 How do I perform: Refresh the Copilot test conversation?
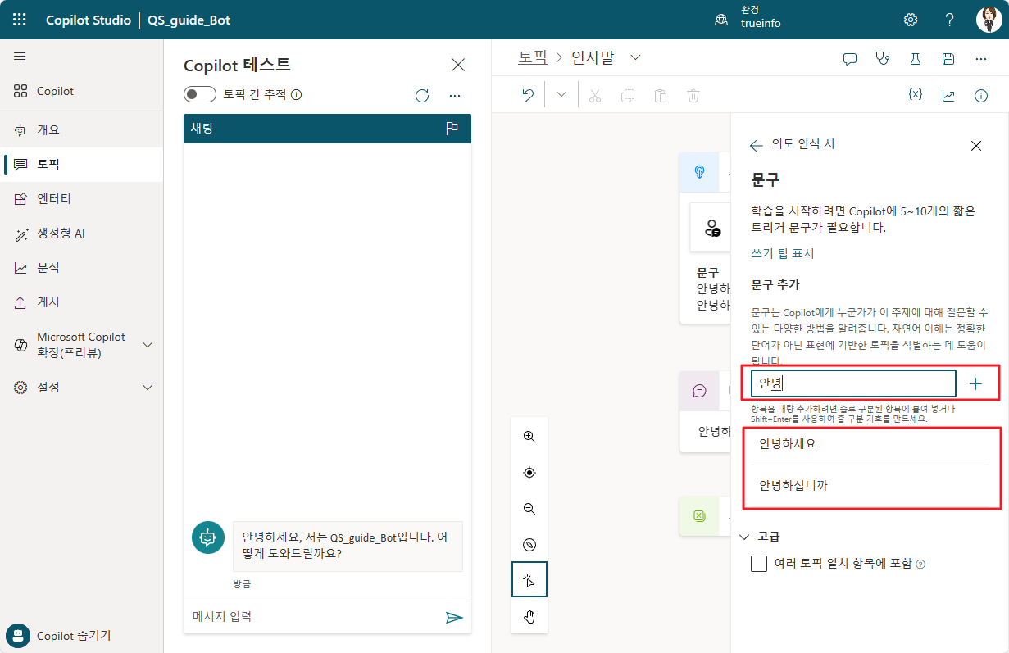(422, 95)
